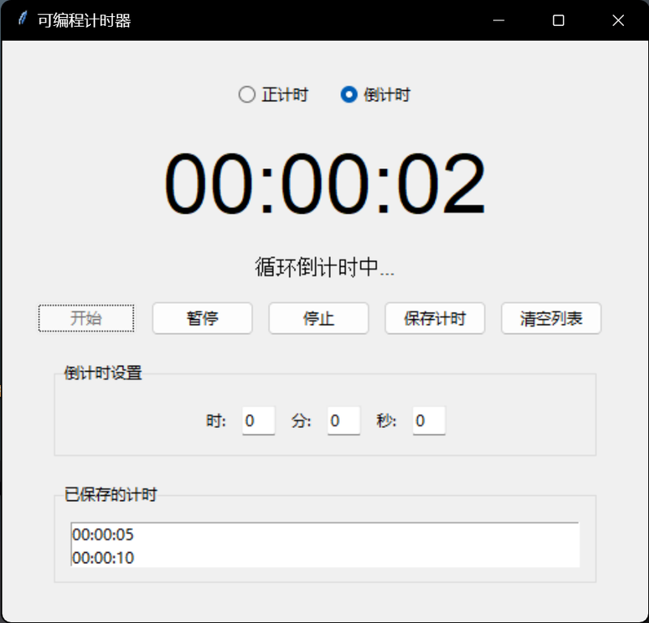Pause the timer with 暂停
649x623 pixels.
[202, 318]
